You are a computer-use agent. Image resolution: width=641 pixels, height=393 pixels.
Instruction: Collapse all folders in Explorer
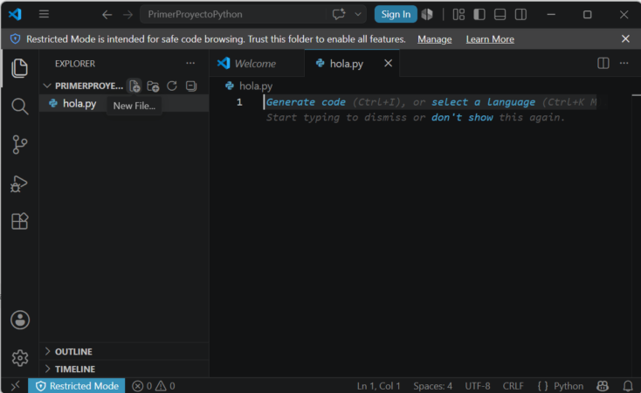coord(191,86)
